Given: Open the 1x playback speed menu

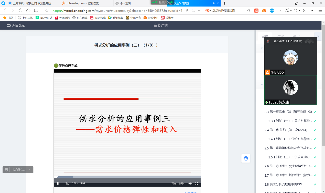Looking at the screenshot, I should [67, 183].
